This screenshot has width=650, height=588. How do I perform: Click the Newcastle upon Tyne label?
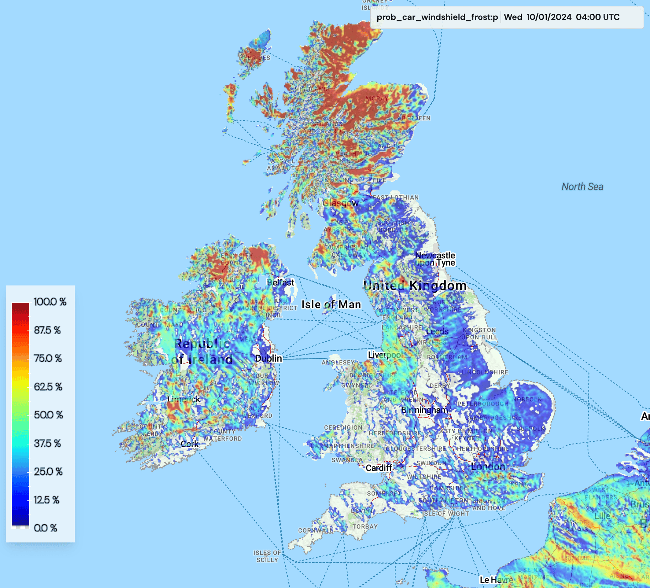(x=435, y=259)
